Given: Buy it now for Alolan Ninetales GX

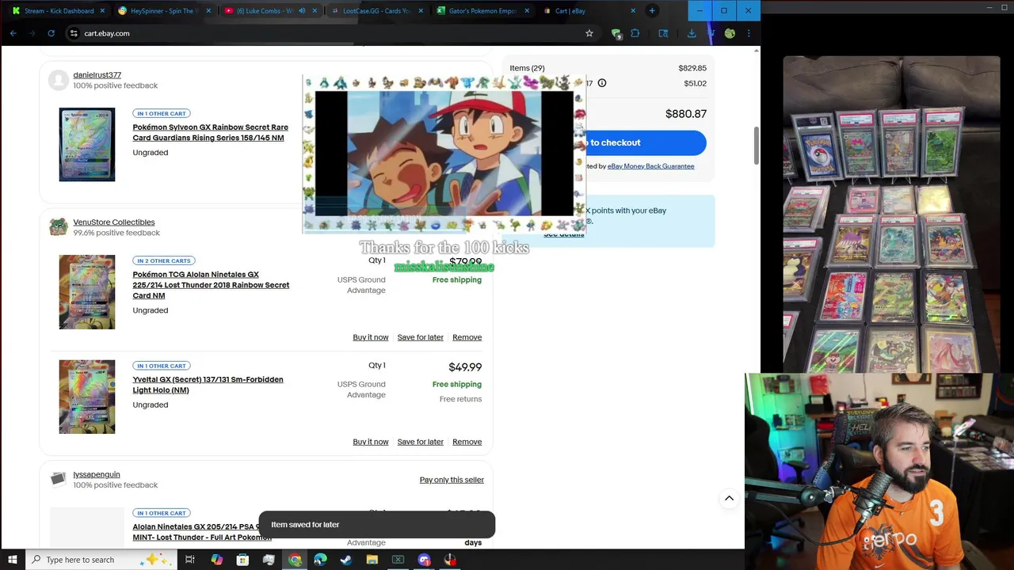Looking at the screenshot, I should point(371,337).
